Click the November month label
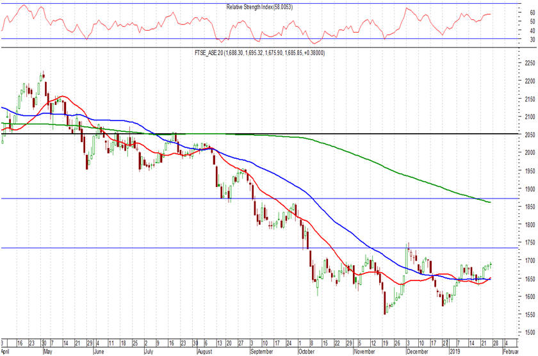 [x=364, y=352]
